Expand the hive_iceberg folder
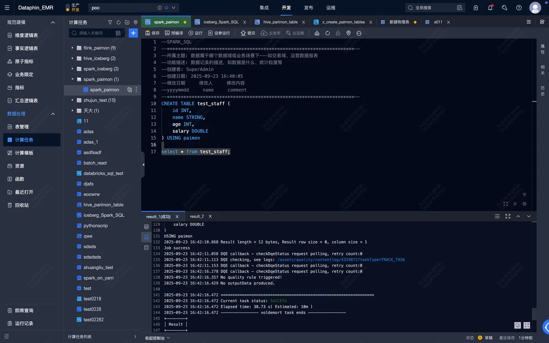The image size is (549, 343). click(73, 58)
